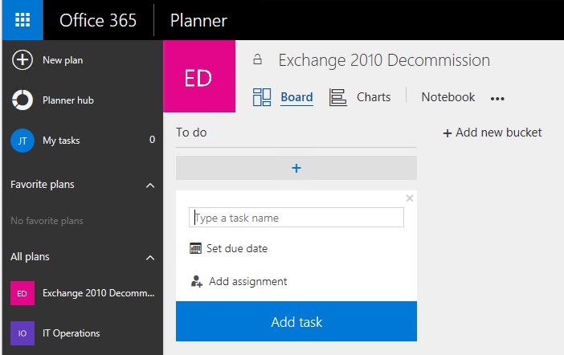Viewport: 564px width, 355px height.
Task: Click Set due date
Action: pyautogui.click(x=237, y=248)
